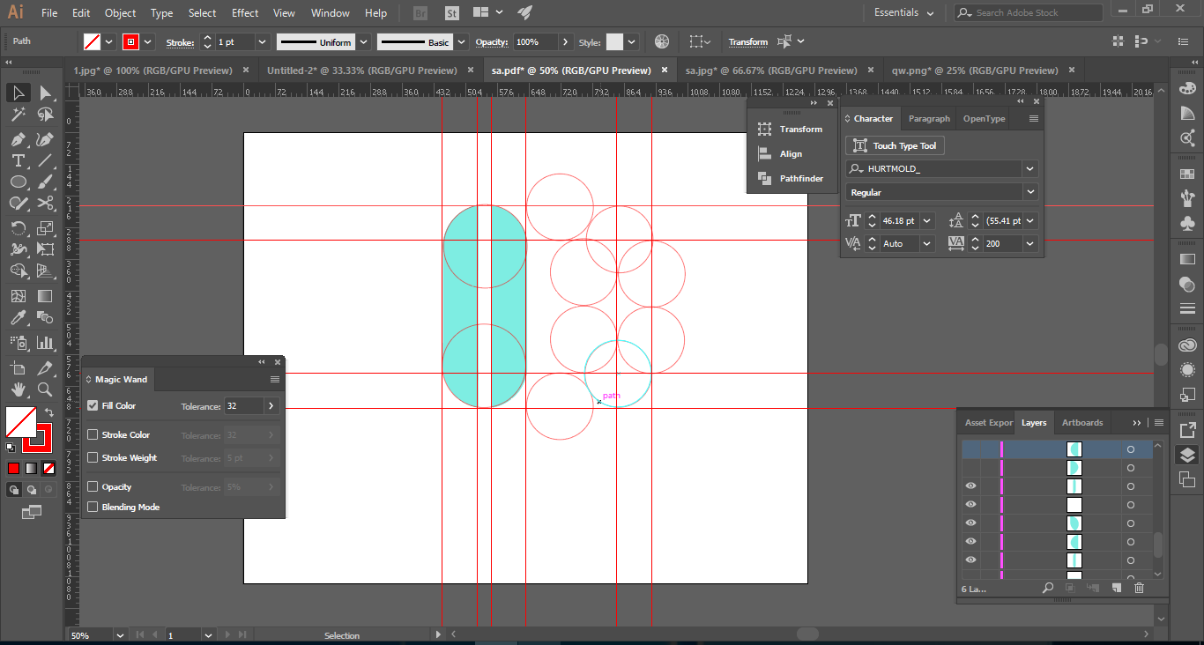Select the Hand tool

click(18, 389)
